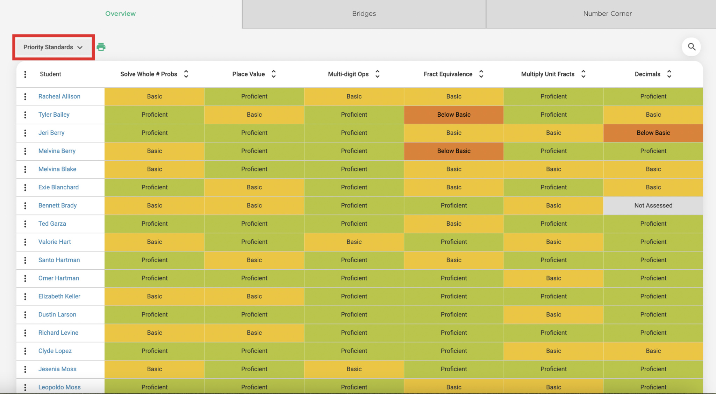
Task: Open row menu for Richard Levine
Action: pyautogui.click(x=25, y=333)
